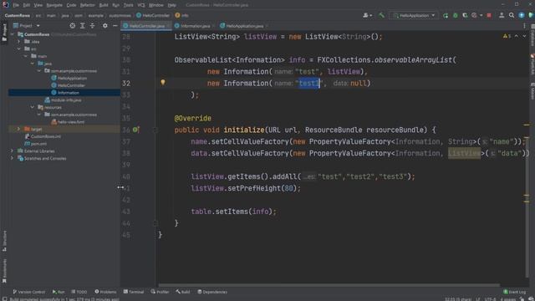Click the blue IDE updates icon
This screenshot has width=535, height=301.
522,15
